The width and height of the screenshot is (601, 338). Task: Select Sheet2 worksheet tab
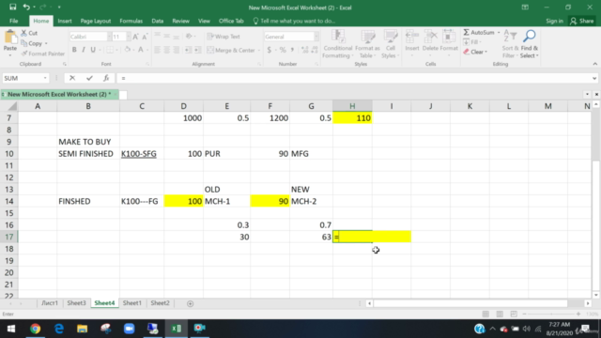160,303
